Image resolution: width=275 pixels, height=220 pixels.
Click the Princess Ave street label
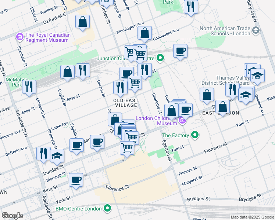(10, 135)
